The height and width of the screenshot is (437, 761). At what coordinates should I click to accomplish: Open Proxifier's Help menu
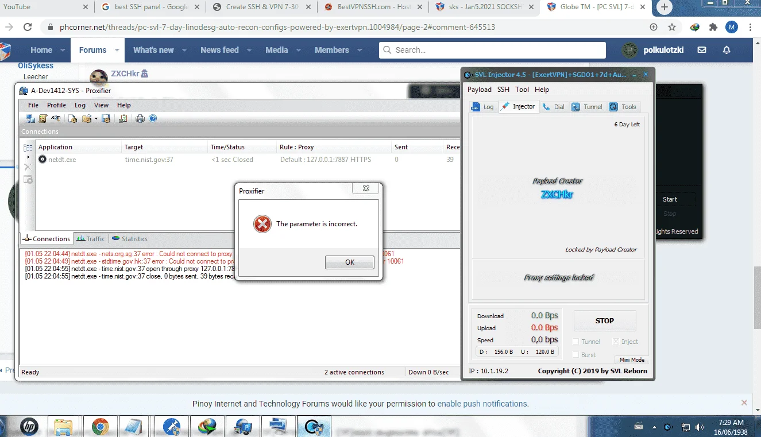(124, 105)
